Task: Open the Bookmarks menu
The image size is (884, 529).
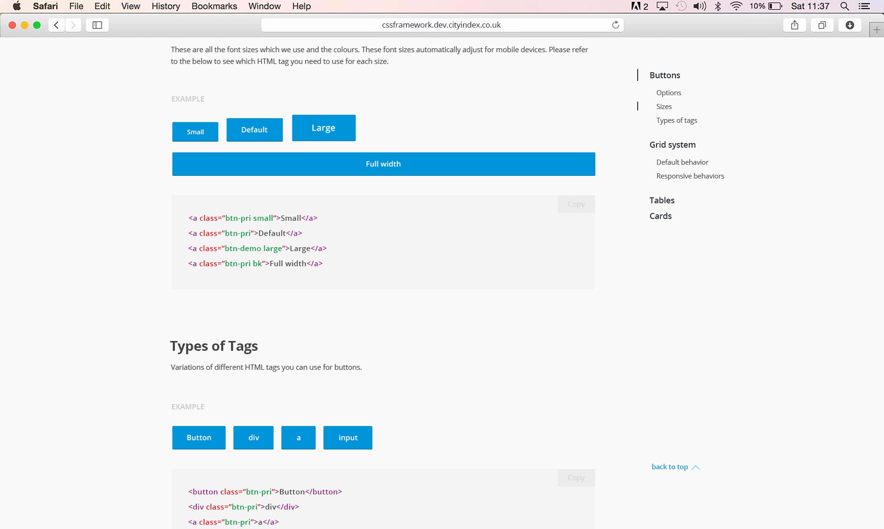Action: tap(214, 6)
